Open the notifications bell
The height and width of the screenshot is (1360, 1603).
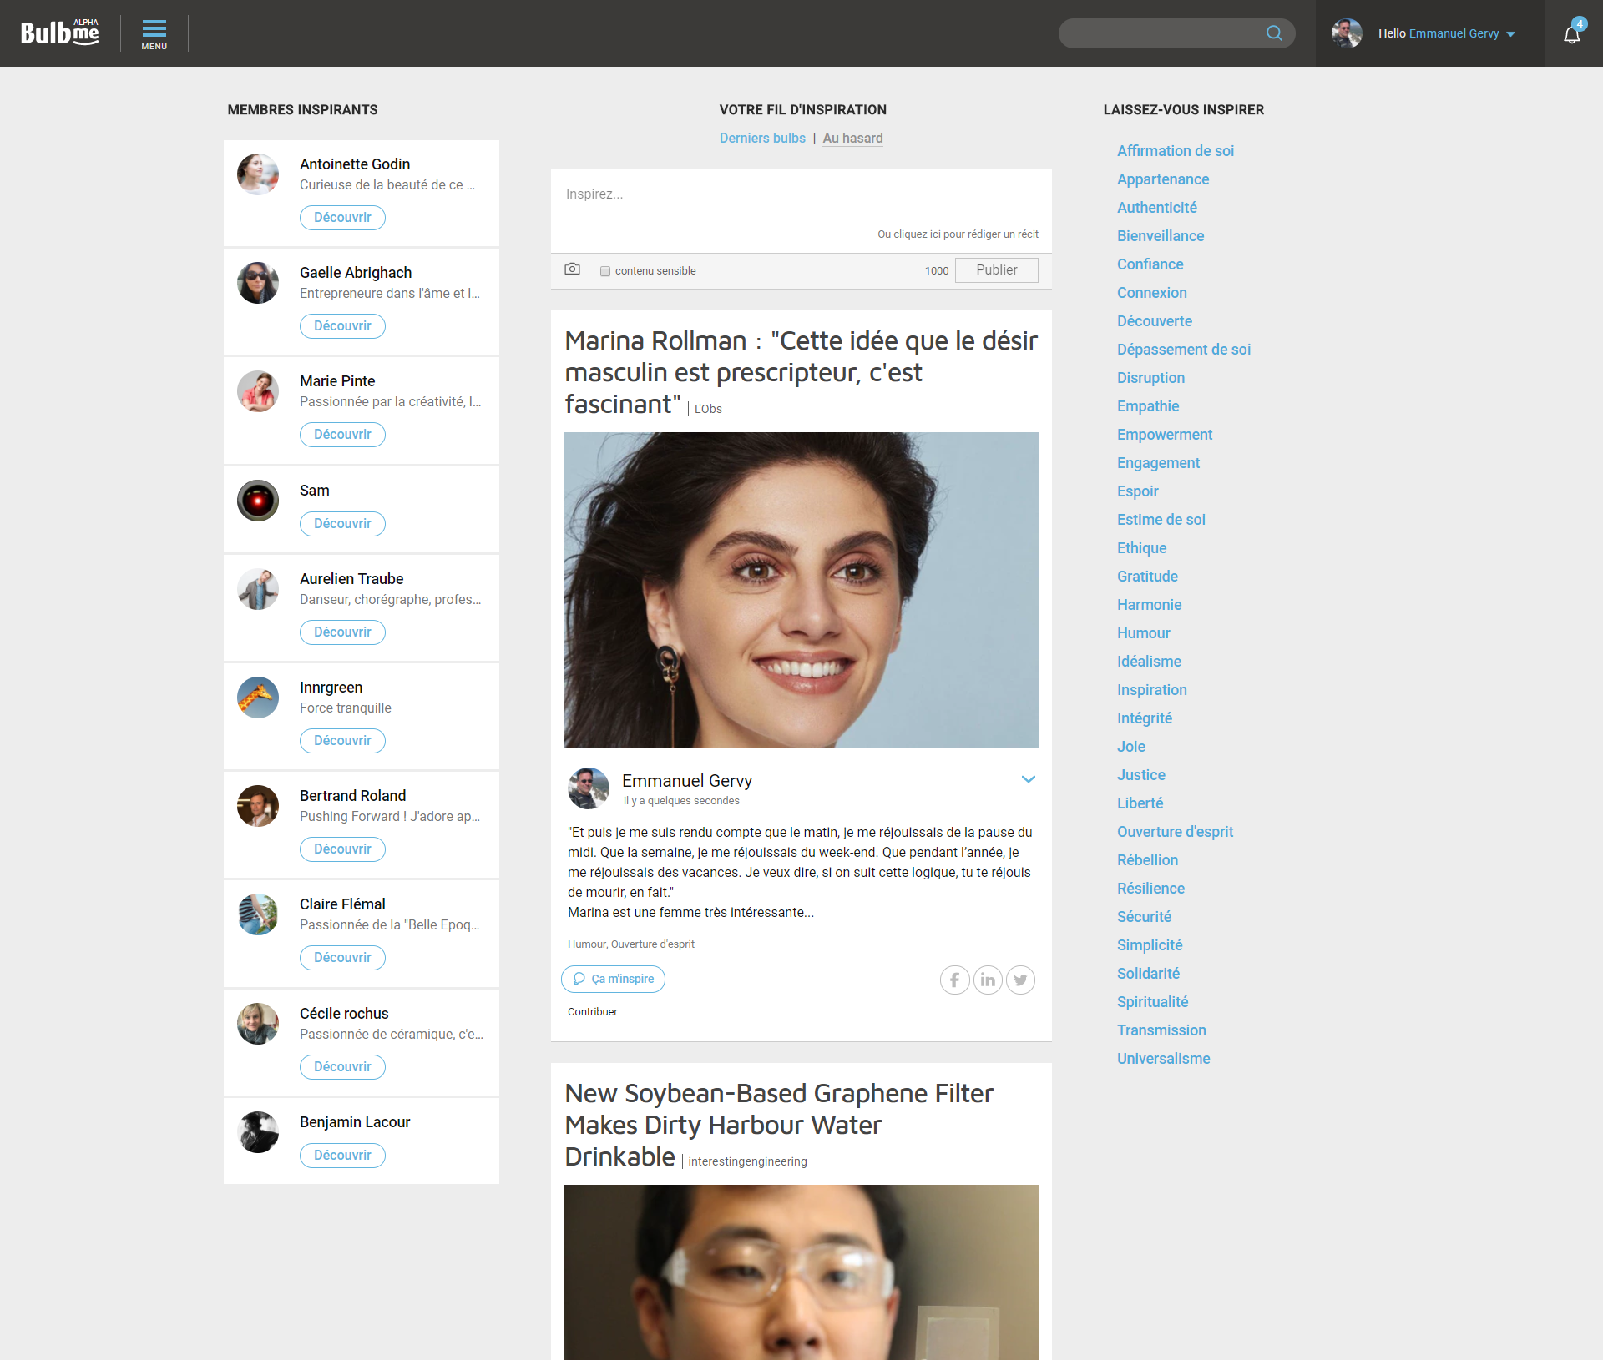click(1572, 33)
